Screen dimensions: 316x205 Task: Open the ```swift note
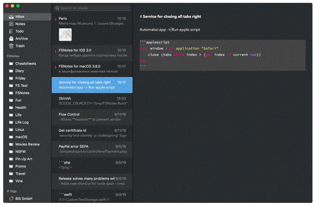(x=92, y=197)
